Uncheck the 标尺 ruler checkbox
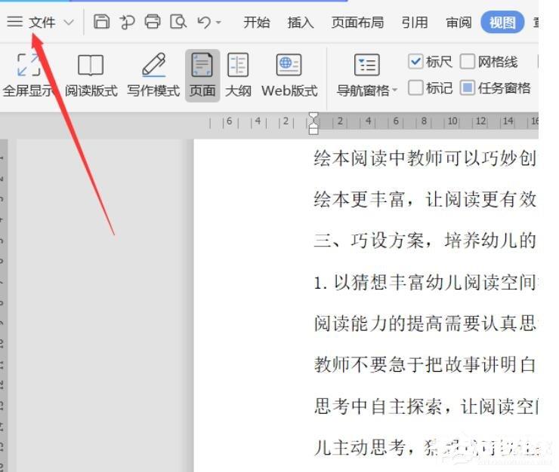The image size is (559, 472). pos(415,62)
